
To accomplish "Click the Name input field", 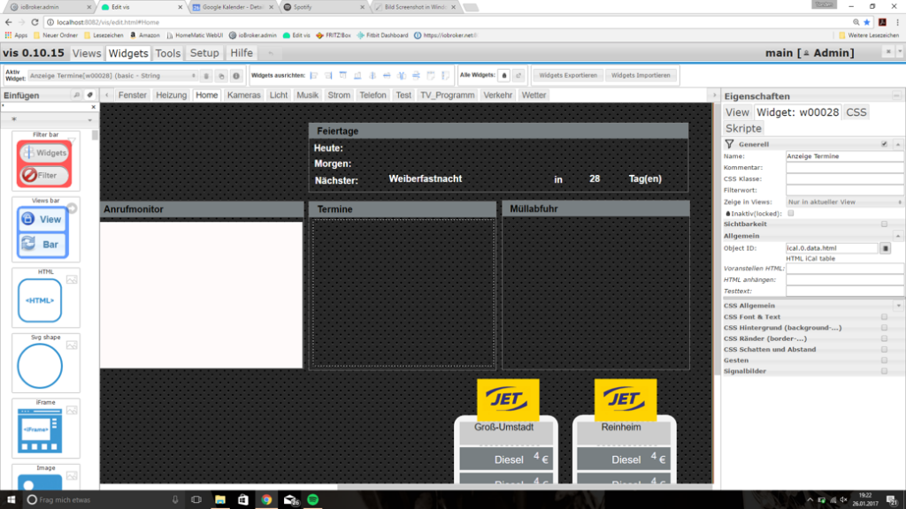I will (843, 156).
